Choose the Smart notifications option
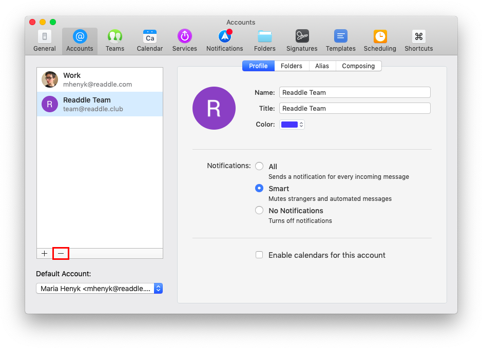482x348 pixels. pos(259,188)
